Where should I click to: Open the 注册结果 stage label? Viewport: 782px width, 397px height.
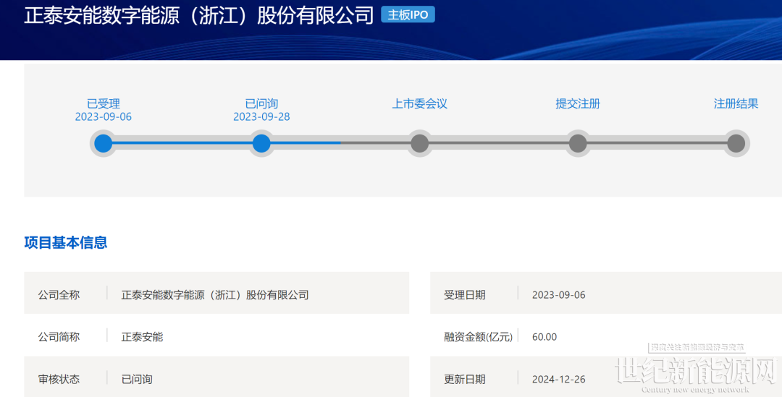[x=736, y=103]
